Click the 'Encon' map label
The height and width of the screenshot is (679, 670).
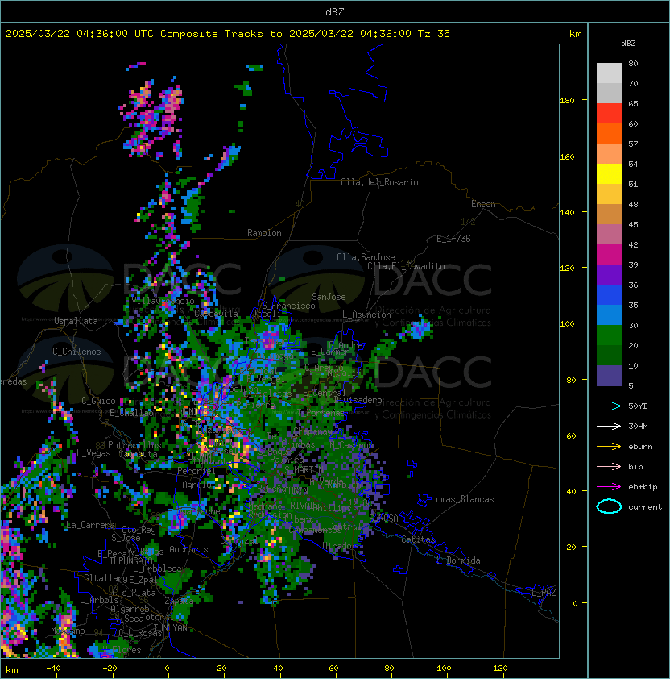point(483,204)
